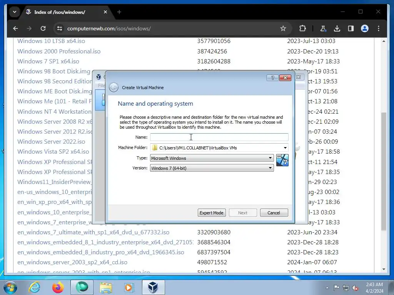Open en_windows_server_2003_sp2_x64_cd.iso link

coord(72,262)
